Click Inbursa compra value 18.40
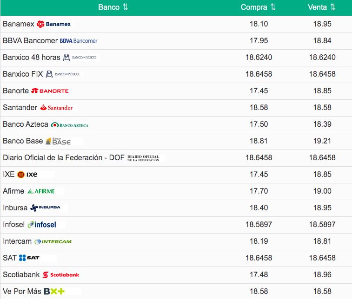This screenshot has height=299, width=352. [x=259, y=208]
